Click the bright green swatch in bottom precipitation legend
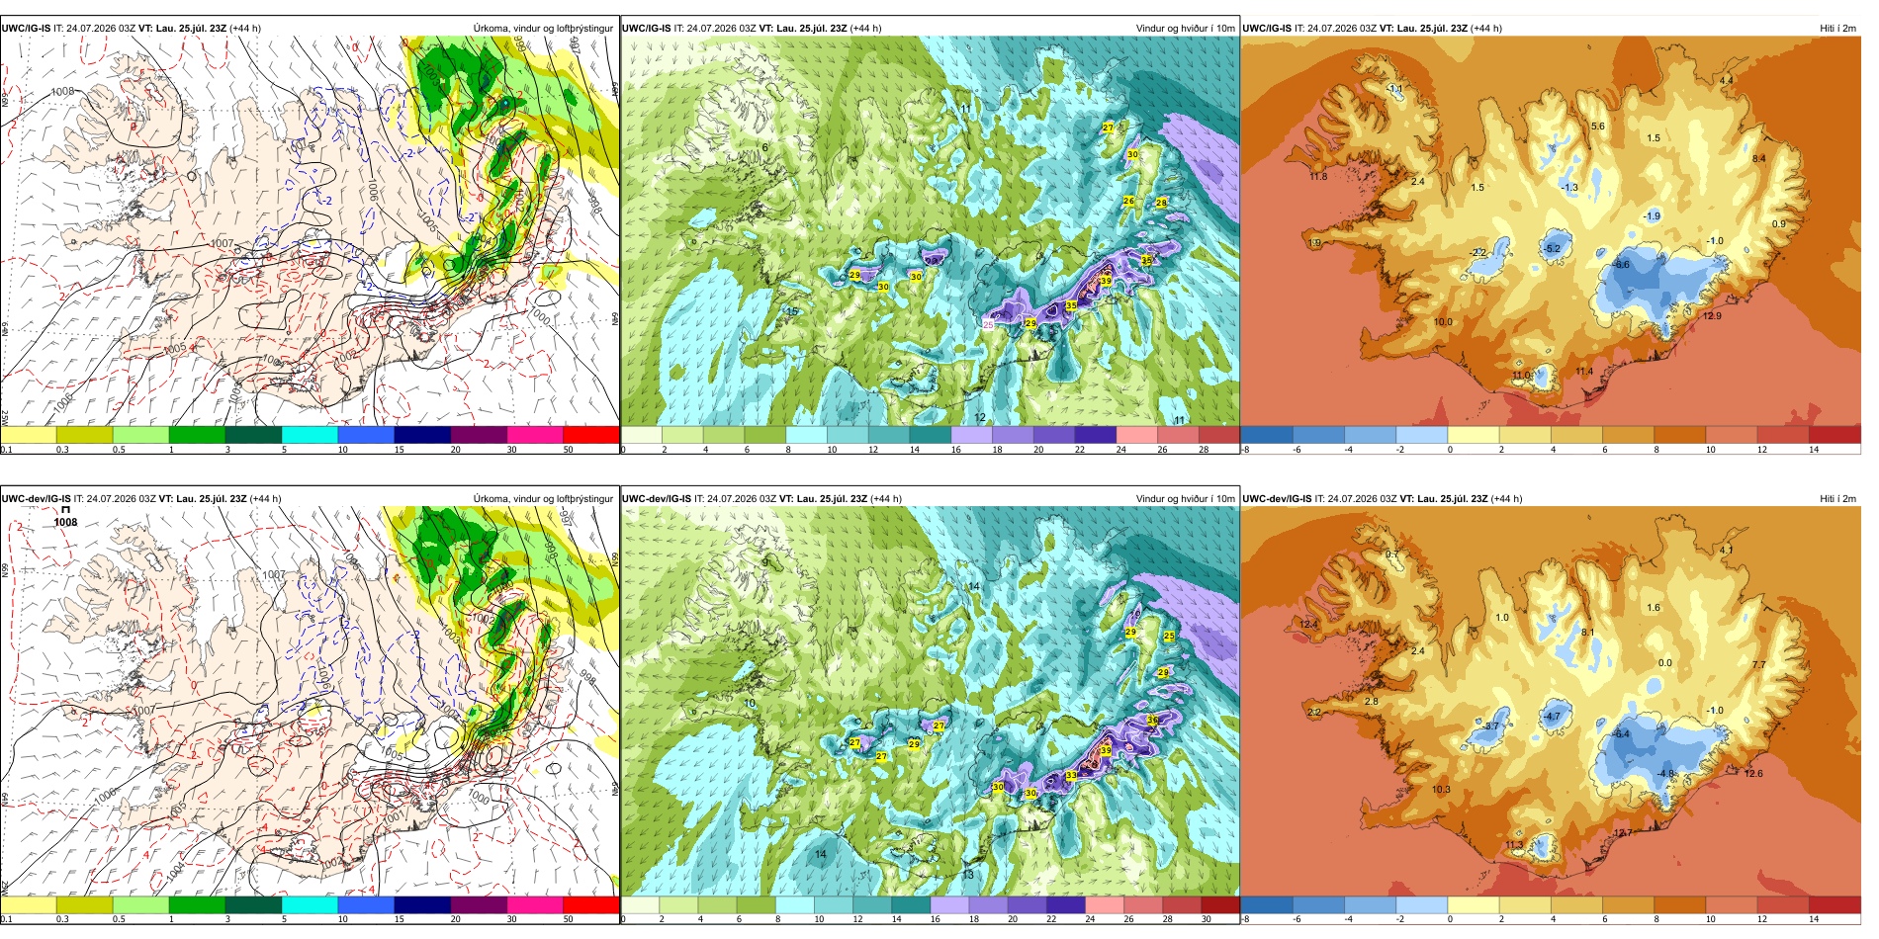This screenshot has height=939, width=1879. 197,905
